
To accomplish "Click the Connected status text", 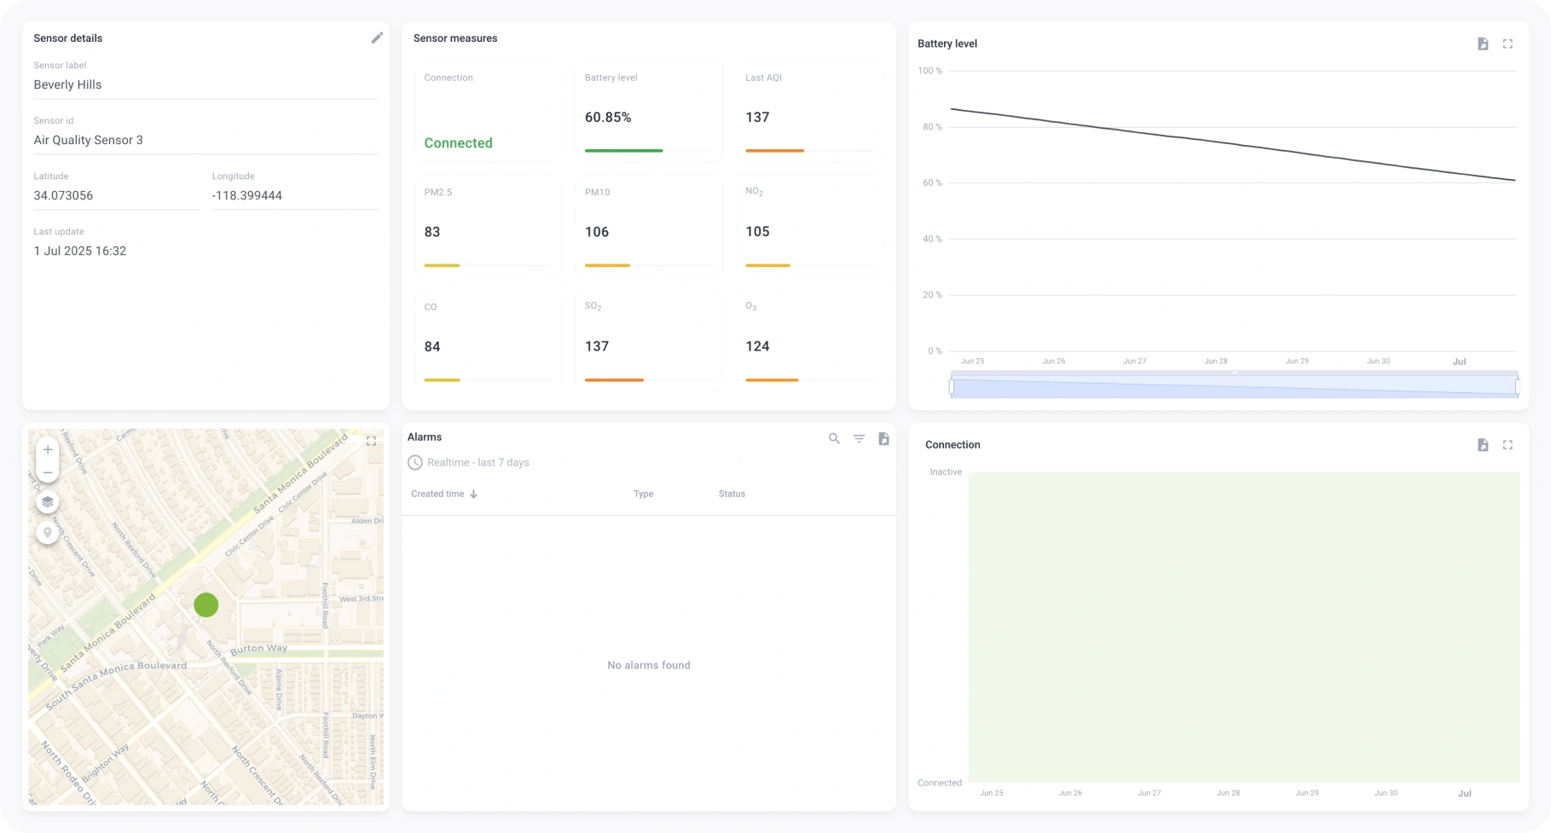I will (458, 142).
